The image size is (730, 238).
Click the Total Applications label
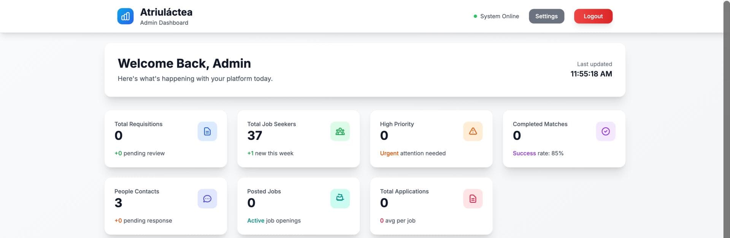click(x=404, y=191)
